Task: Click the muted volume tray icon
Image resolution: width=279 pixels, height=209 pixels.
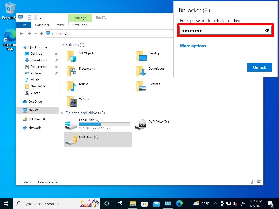Action: 235,204
